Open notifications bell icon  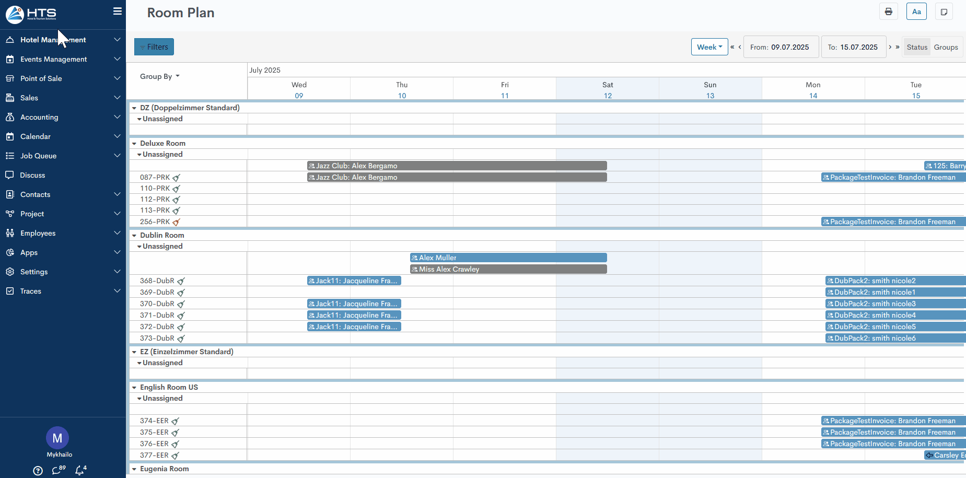point(79,471)
